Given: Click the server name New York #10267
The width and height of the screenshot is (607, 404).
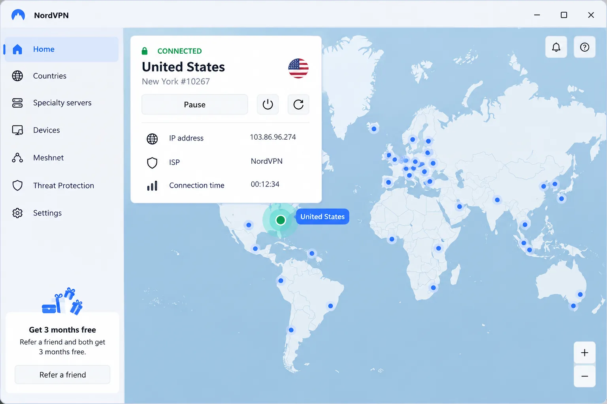Looking at the screenshot, I should (176, 82).
